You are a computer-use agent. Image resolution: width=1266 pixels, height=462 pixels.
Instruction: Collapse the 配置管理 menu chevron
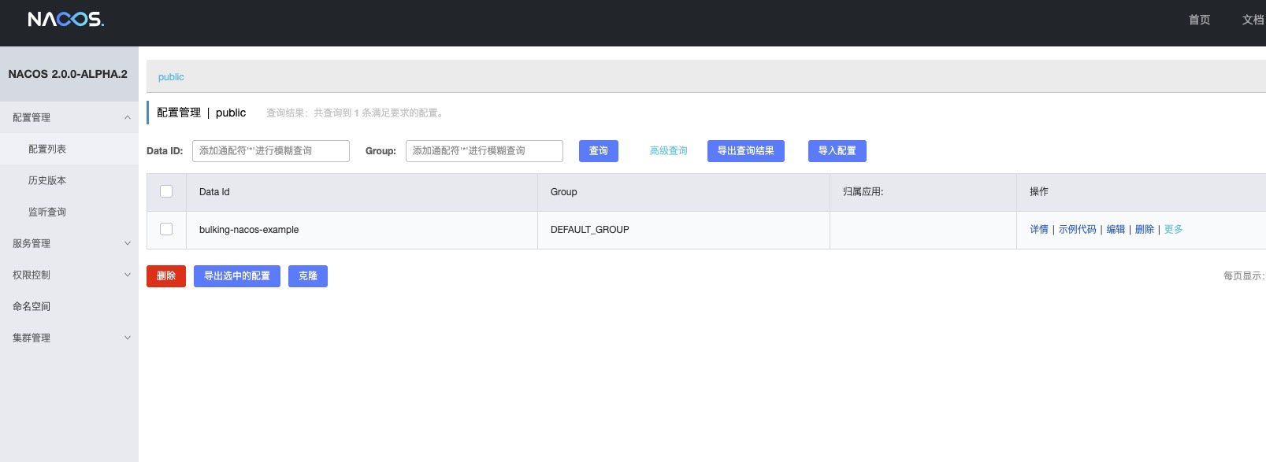(128, 117)
